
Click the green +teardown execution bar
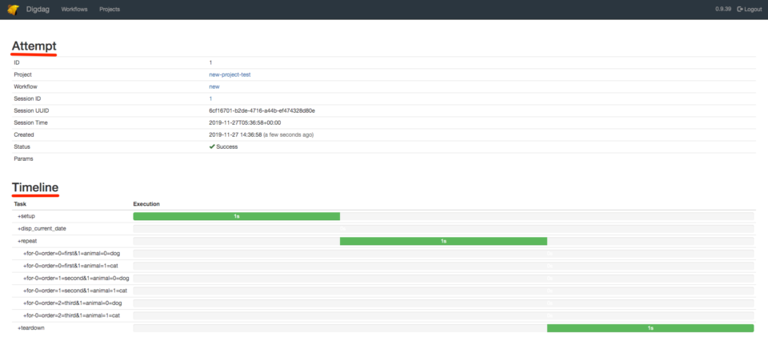click(650, 328)
